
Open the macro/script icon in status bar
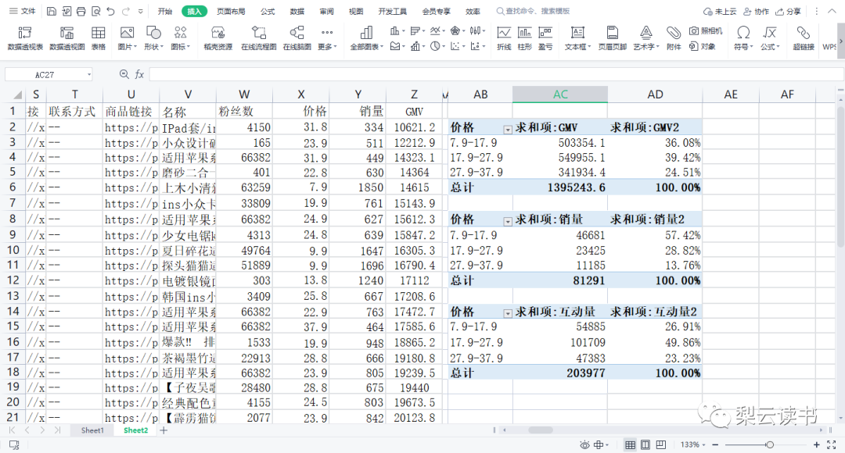coord(14,445)
